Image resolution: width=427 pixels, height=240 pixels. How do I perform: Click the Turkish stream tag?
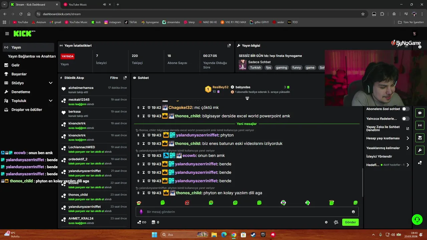[256, 68]
